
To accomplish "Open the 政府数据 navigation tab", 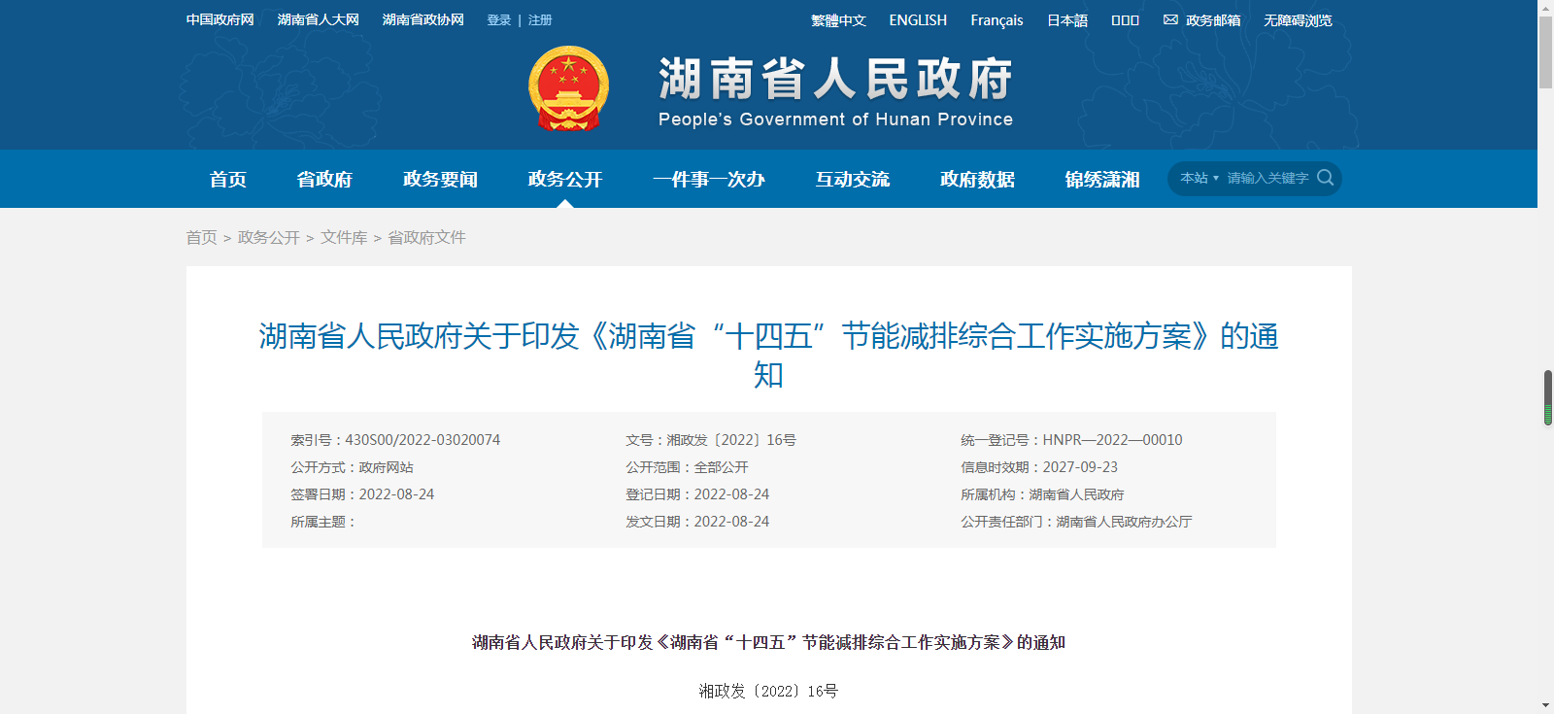I will (x=977, y=179).
